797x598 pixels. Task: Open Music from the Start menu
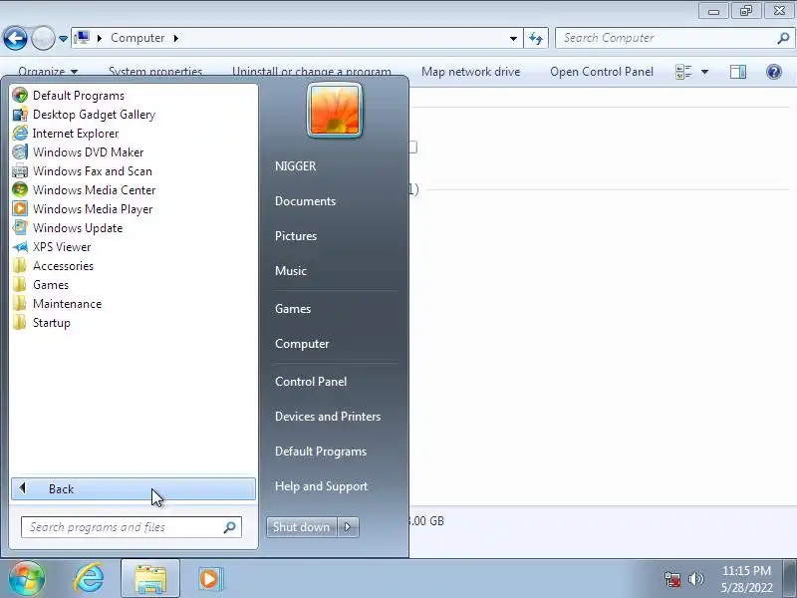coord(291,270)
